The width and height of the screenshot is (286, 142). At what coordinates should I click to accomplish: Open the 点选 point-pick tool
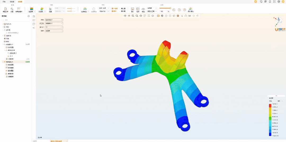point(12,10)
